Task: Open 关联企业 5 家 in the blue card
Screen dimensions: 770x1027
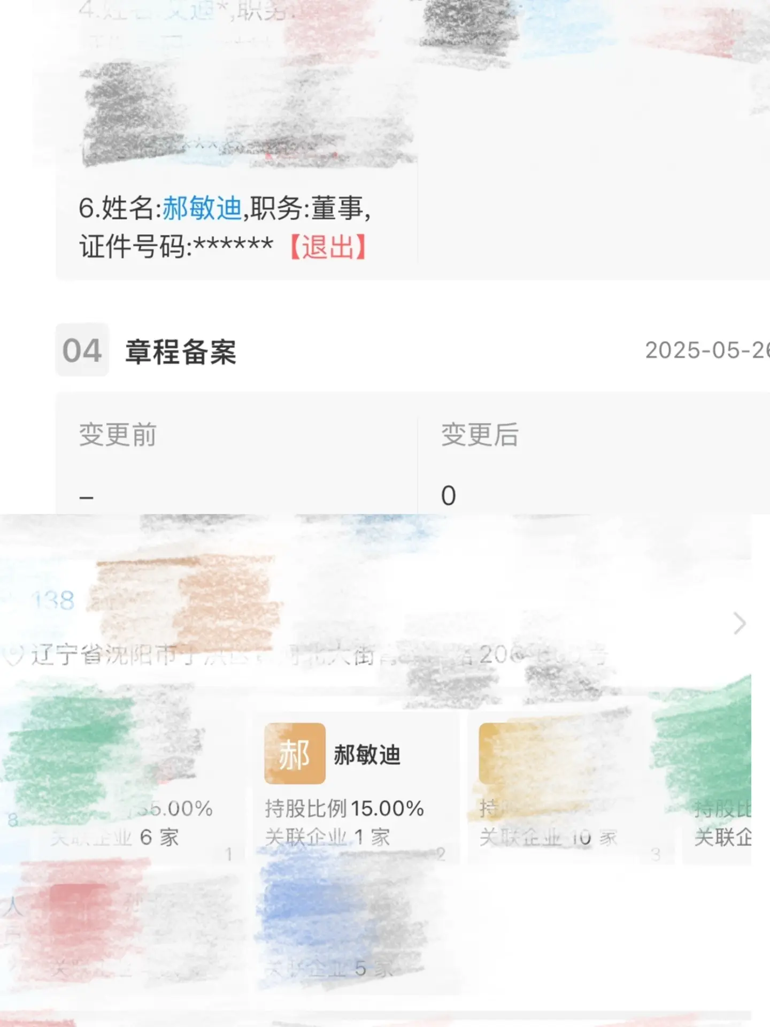Action: point(330,968)
